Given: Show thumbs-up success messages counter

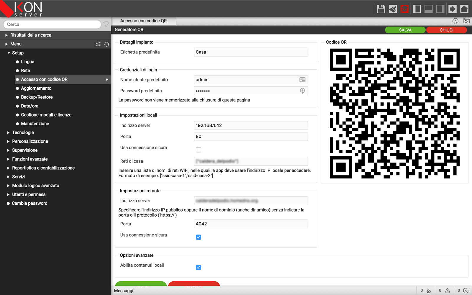Looking at the screenshot, I should pyautogui.click(x=426, y=291).
